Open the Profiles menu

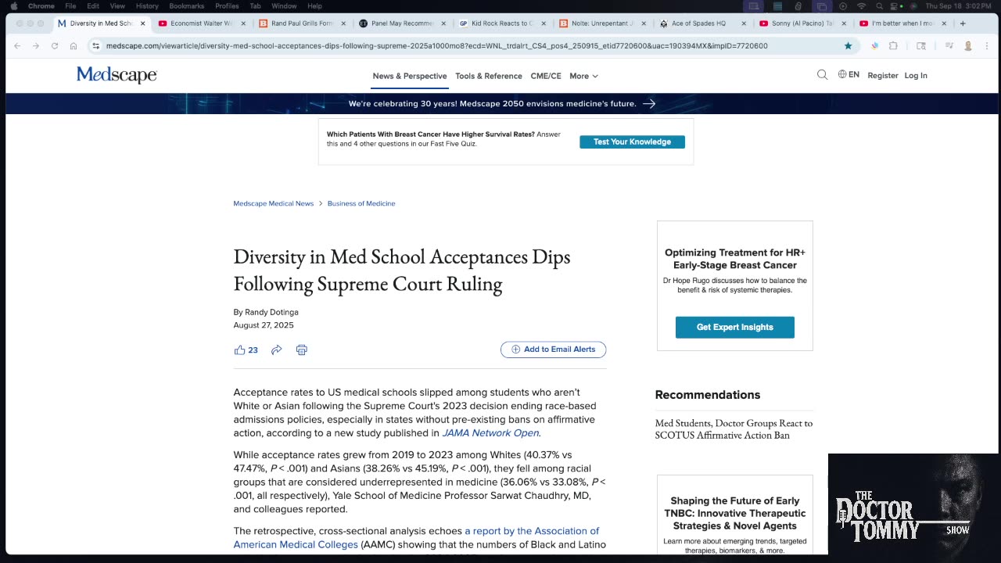pos(227,6)
